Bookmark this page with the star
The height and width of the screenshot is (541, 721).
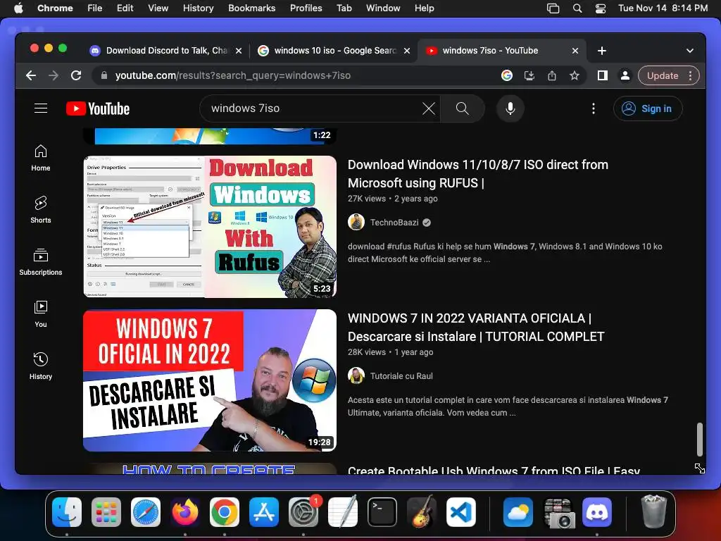coord(575,75)
